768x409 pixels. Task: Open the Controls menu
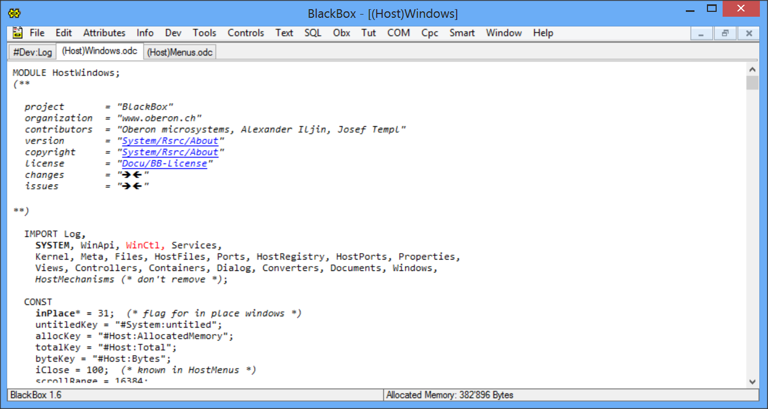[245, 33]
